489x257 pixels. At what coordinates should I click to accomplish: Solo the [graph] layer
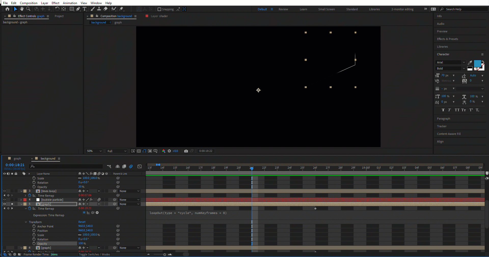point(12,204)
